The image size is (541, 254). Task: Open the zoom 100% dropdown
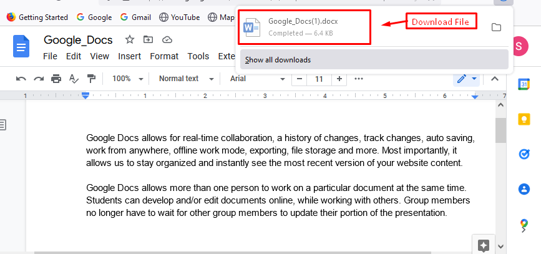[127, 79]
